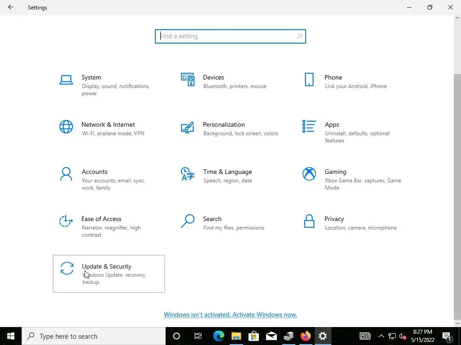
Task: Select the Phone settings icon
Action: point(309,80)
